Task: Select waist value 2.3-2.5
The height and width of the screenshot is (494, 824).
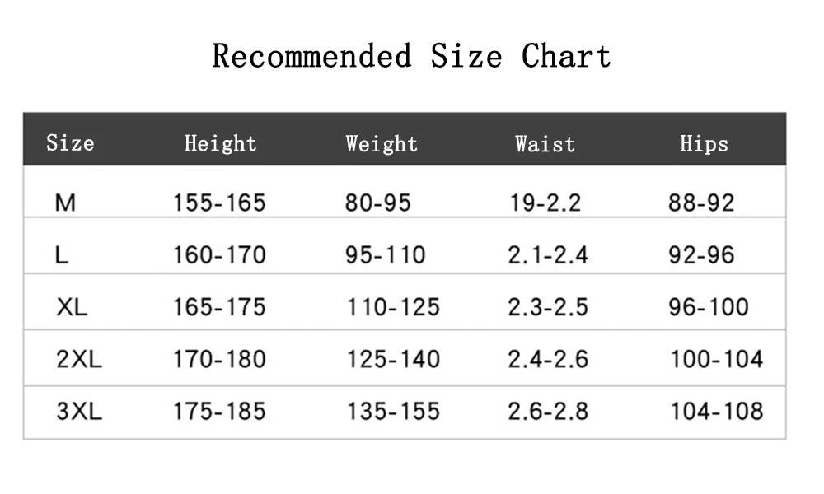Action: click(548, 307)
